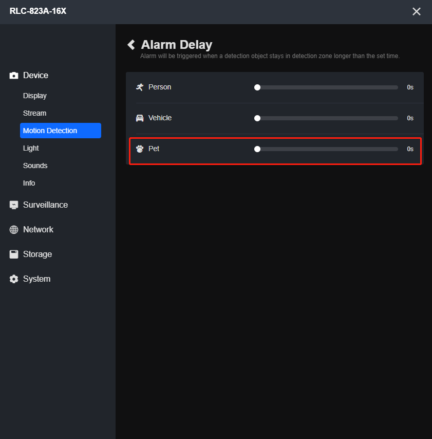Click the Vehicle label text
The width and height of the screenshot is (432, 439).
point(160,118)
